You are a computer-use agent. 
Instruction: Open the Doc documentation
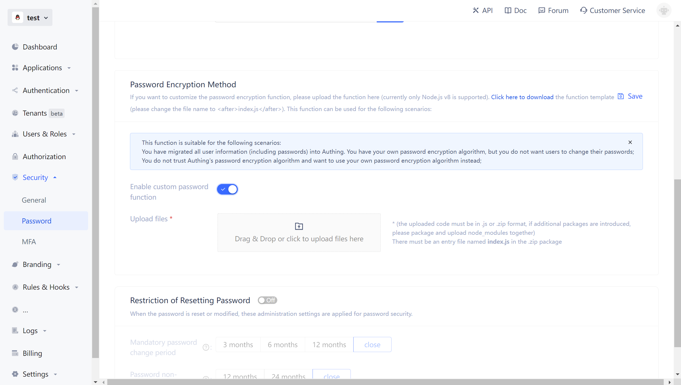(515, 10)
